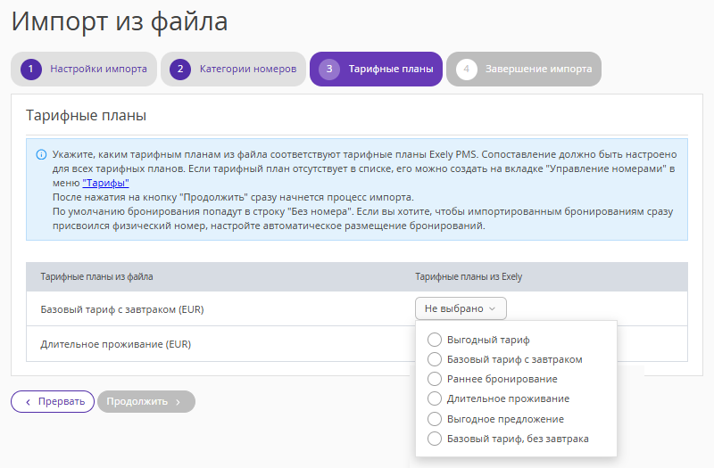Choose Базовый тариф с завтраком radio option

(x=435, y=359)
